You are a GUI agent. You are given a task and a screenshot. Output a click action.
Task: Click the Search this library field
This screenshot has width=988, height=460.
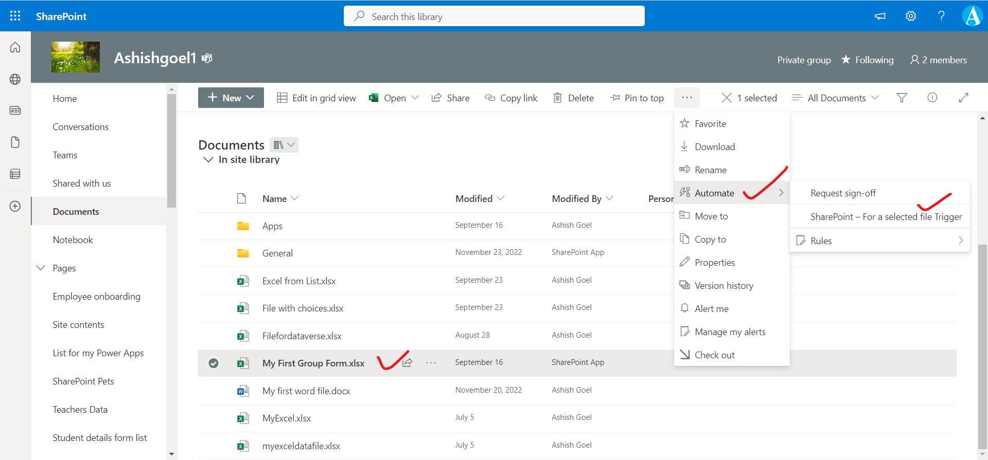(494, 16)
